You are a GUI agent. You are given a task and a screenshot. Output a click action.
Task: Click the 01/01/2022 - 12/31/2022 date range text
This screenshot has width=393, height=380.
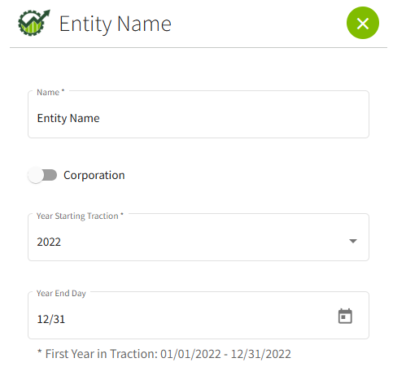(x=225, y=354)
